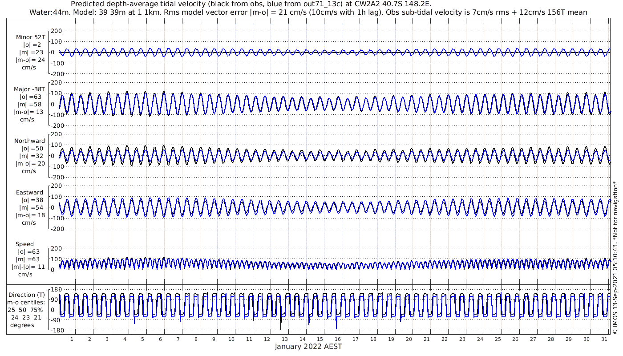Select the 'Major -38T' panel label

29,89
